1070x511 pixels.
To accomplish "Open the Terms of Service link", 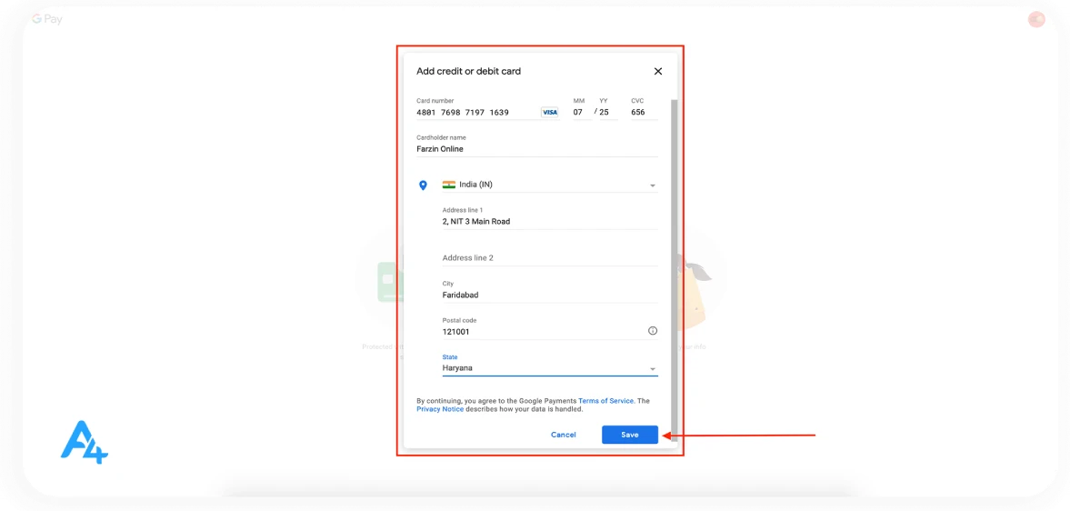I will pyautogui.click(x=606, y=400).
